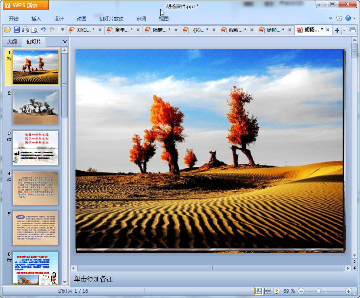Click the 69 % zoom level
The image size is (360, 298).
click(289, 291)
